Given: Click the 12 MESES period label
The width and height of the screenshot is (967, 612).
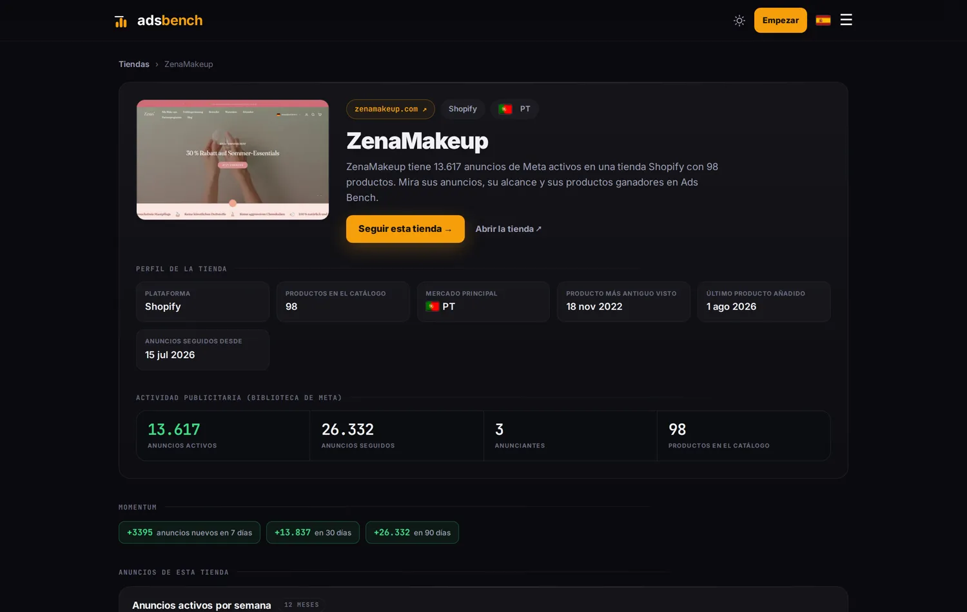Looking at the screenshot, I should click(302, 605).
